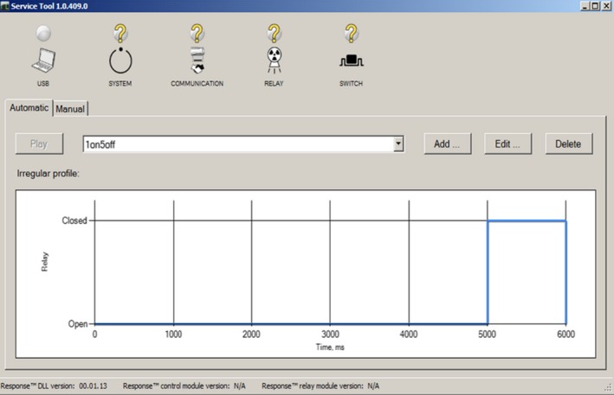Open Edit ... for the selected profile
This screenshot has width=614, height=395.
pos(507,144)
